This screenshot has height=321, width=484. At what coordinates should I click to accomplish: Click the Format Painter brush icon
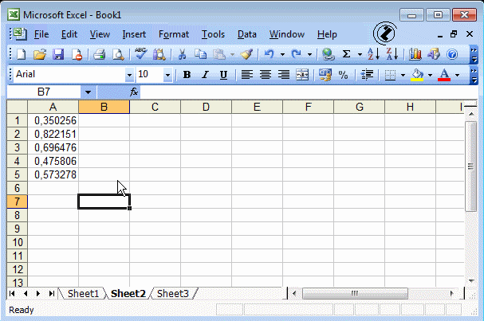(246, 54)
